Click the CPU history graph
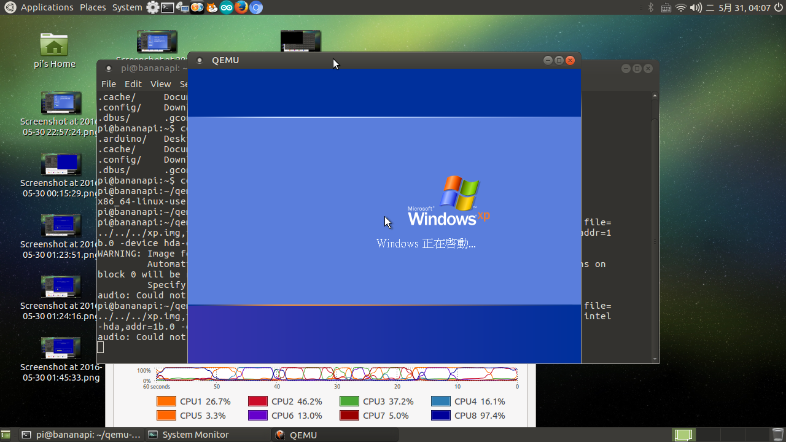Screen dimensions: 786x442 tap(337, 374)
